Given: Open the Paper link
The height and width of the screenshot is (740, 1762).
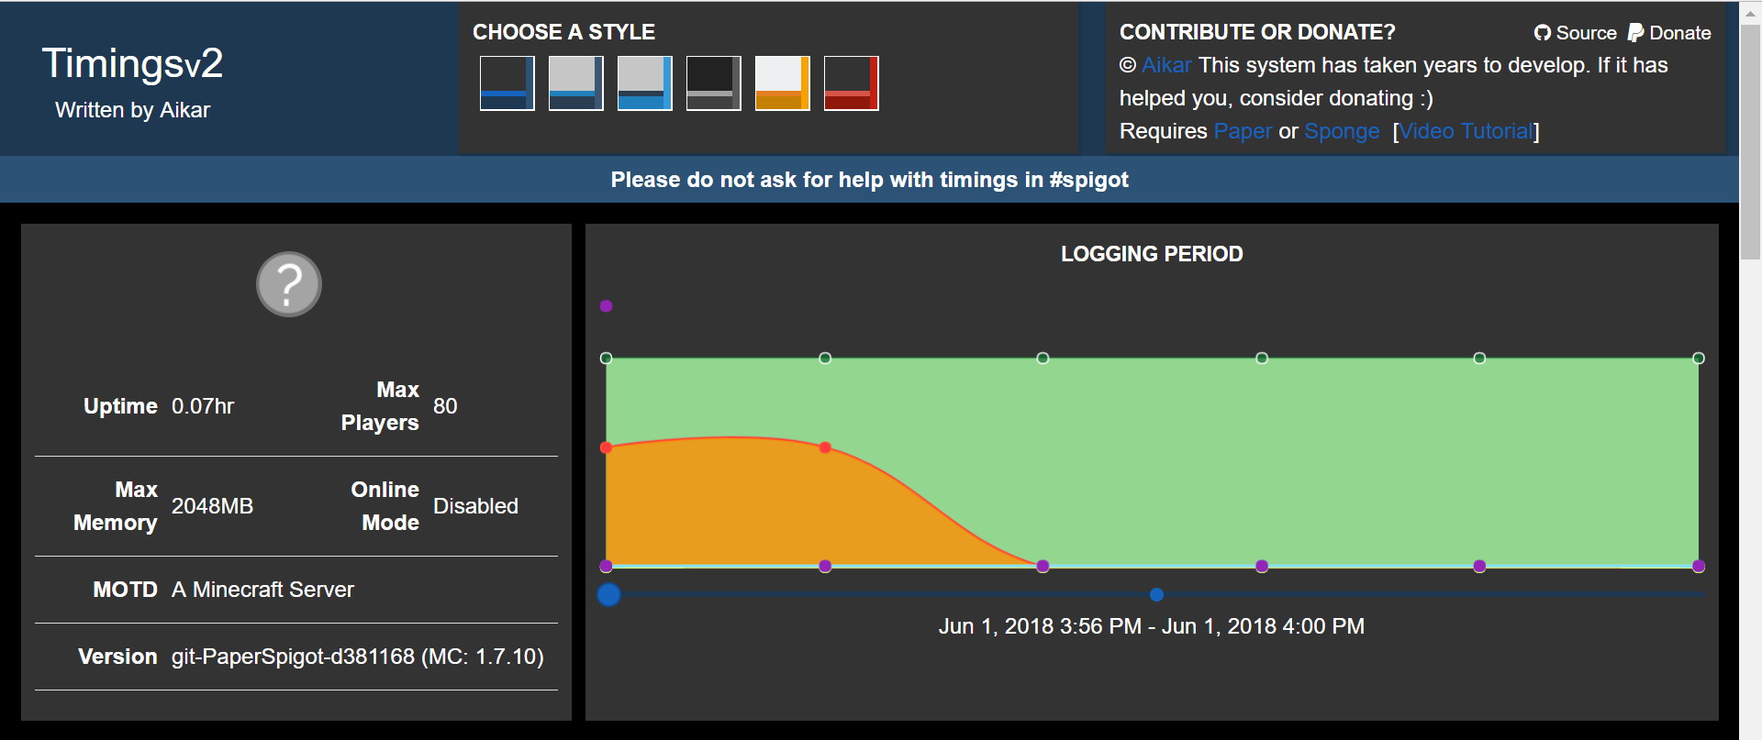Looking at the screenshot, I should click(1243, 131).
